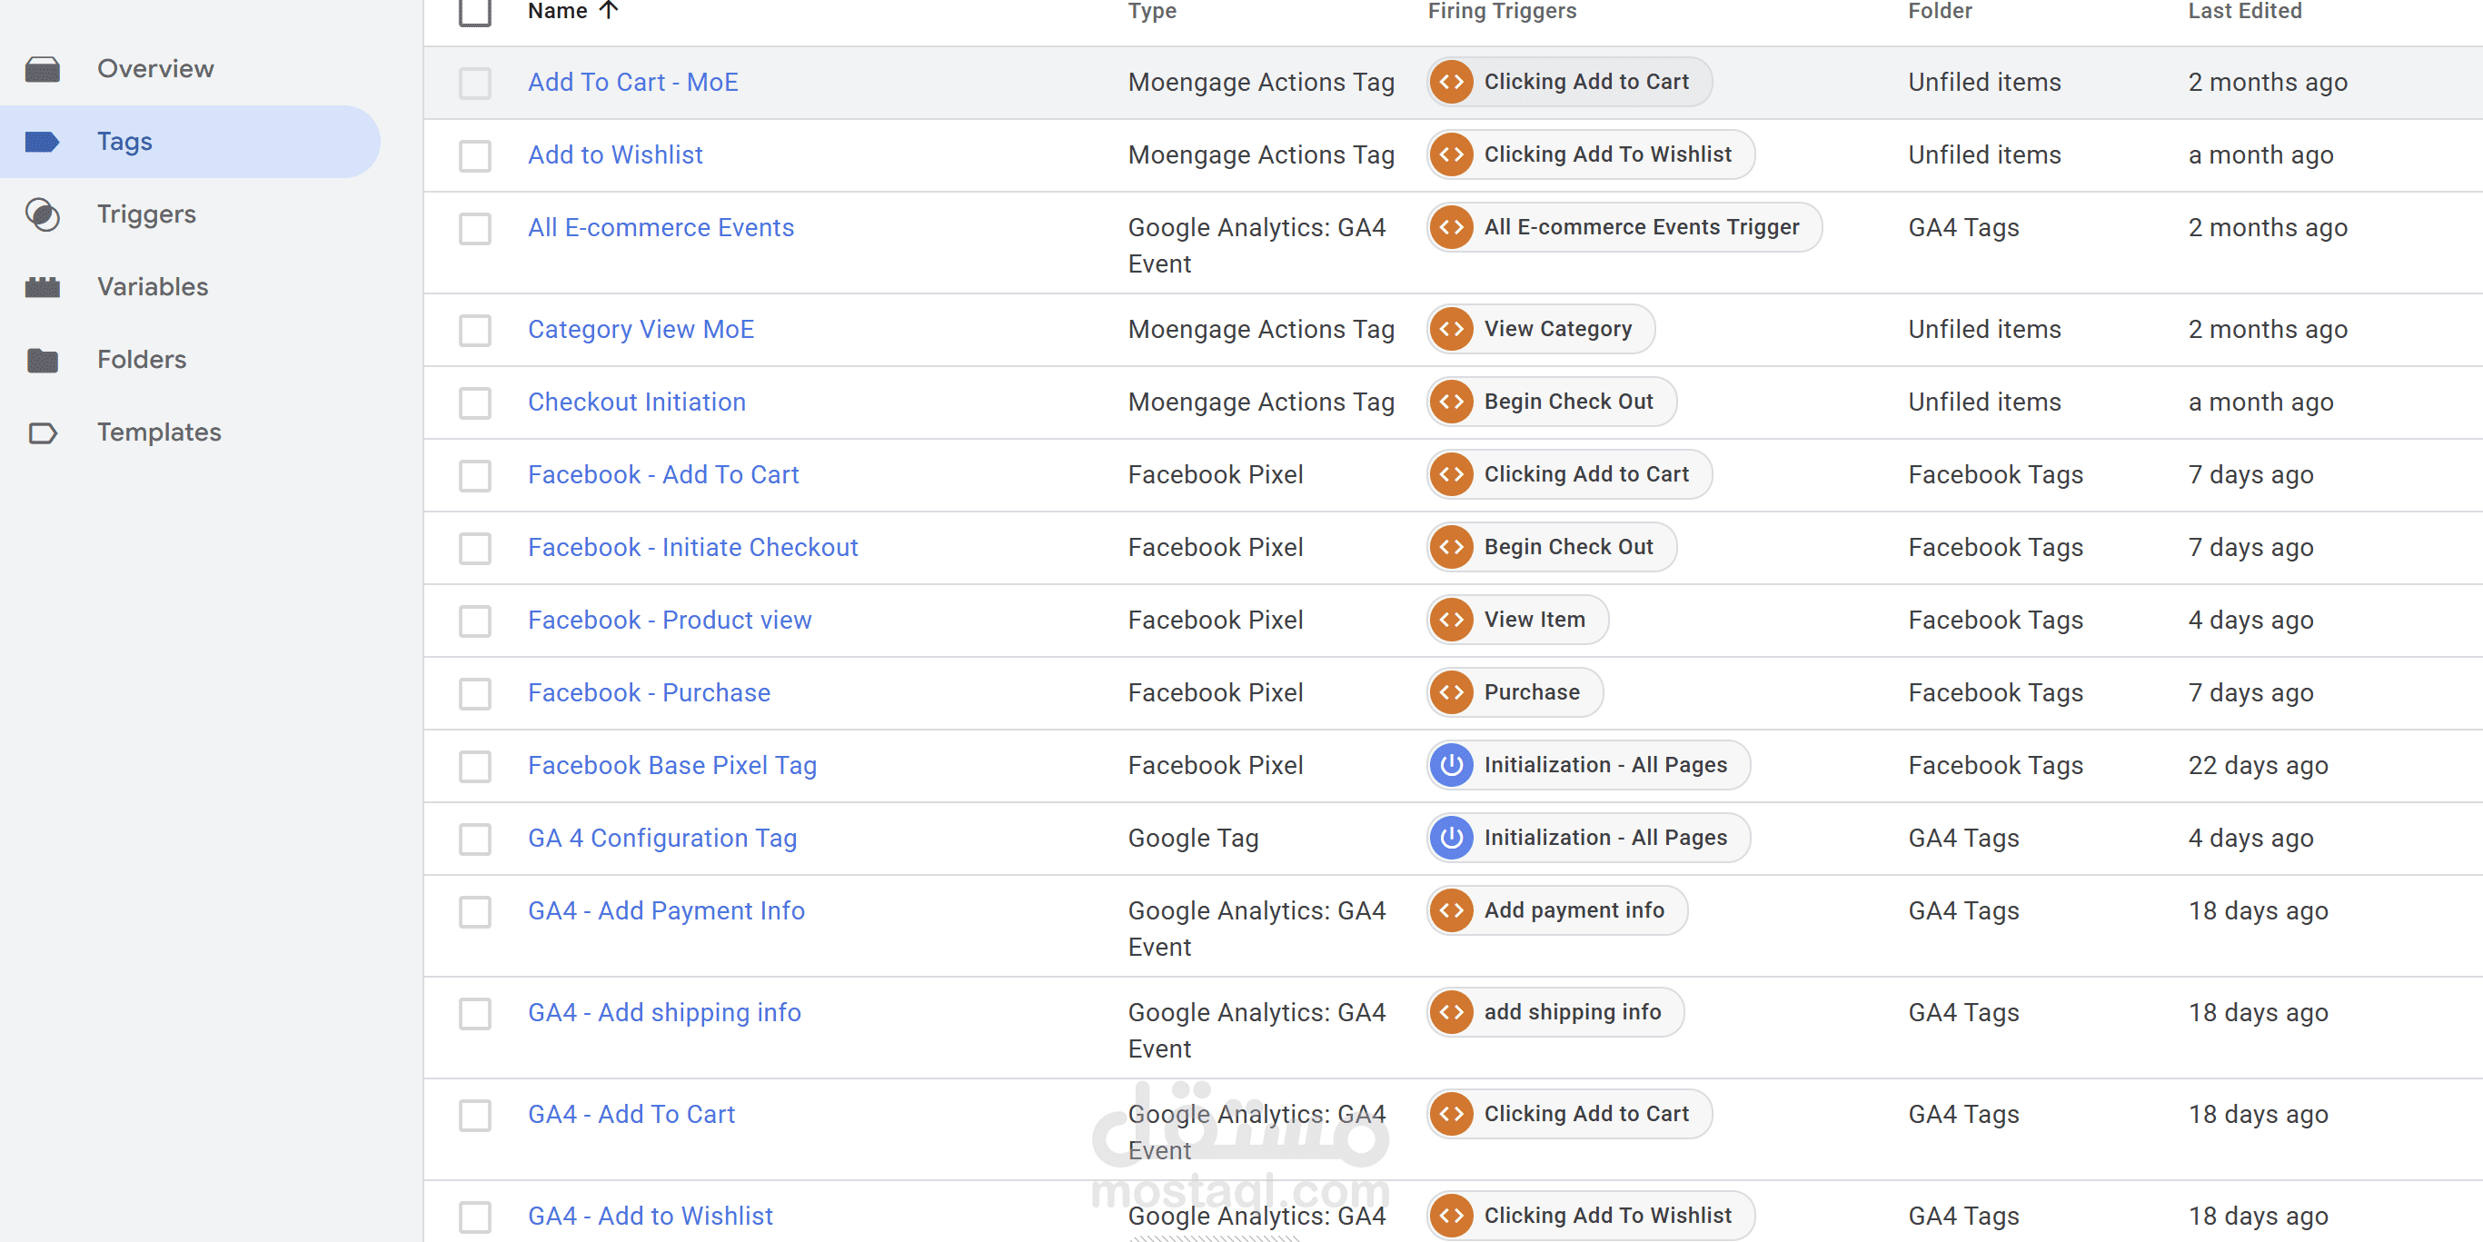Screen dimensions: 2483x1242
Task: Open the GA4 - Add shipping info tag
Action: (664, 1012)
